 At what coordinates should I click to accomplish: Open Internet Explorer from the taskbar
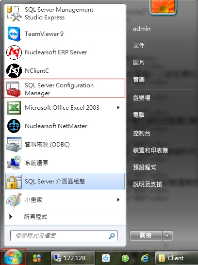(x=145, y=258)
